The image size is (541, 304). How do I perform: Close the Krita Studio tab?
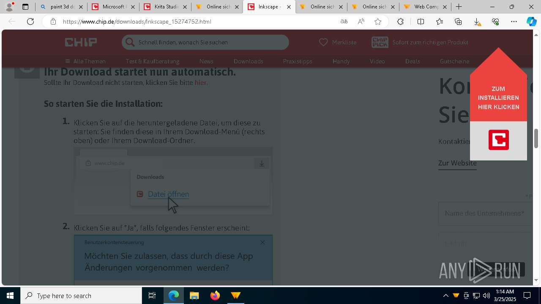185,7
